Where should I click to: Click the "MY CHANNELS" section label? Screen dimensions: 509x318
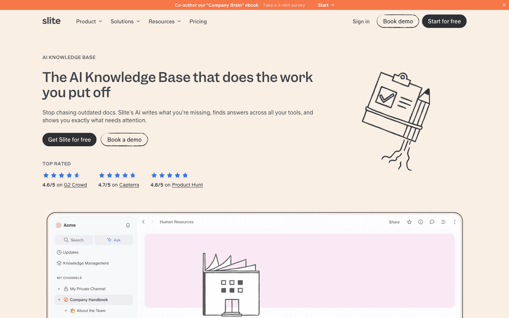click(x=69, y=278)
